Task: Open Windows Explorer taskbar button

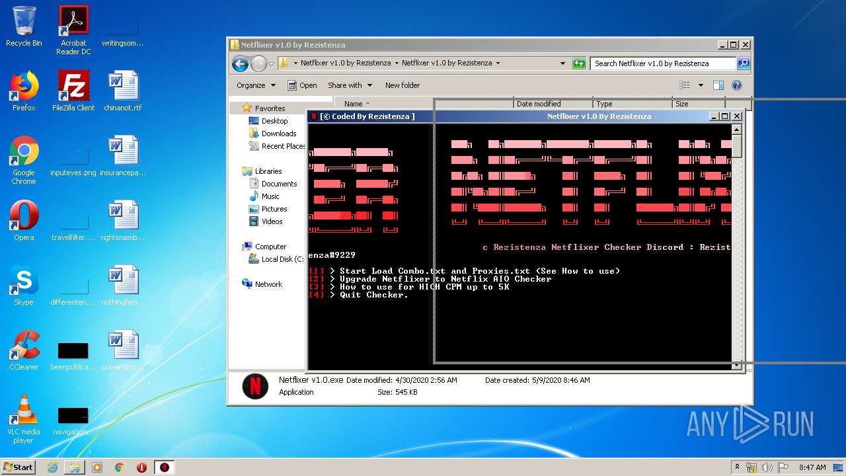Action: [x=75, y=467]
